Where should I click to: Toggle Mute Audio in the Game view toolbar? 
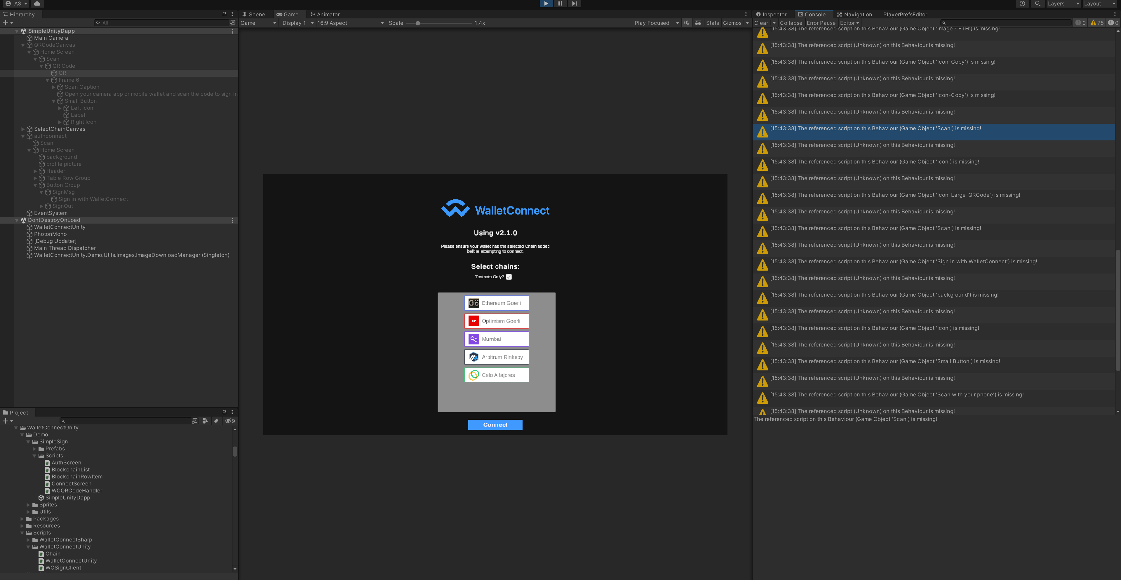[x=687, y=23]
